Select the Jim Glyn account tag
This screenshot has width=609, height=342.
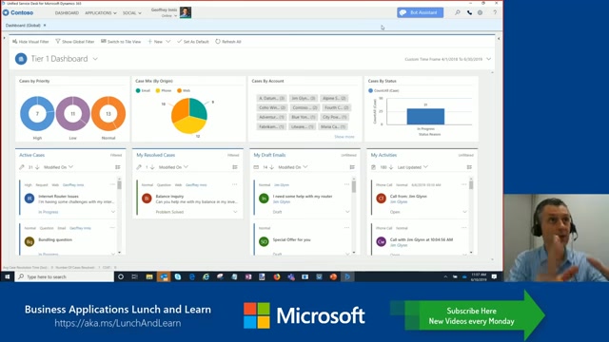(304, 99)
